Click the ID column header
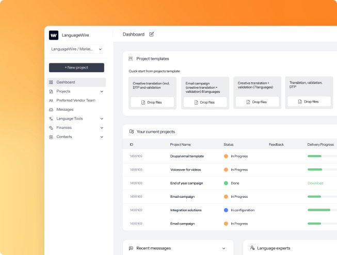The width and height of the screenshot is (337, 255). point(131,145)
